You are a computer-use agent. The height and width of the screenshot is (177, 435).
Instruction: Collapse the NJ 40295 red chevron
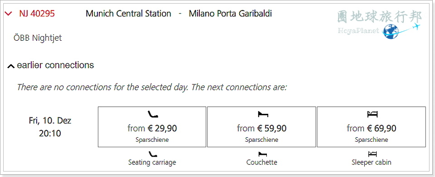point(8,13)
